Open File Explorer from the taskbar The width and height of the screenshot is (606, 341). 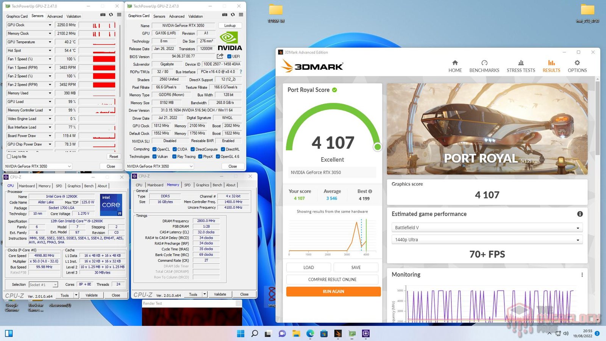(296, 333)
